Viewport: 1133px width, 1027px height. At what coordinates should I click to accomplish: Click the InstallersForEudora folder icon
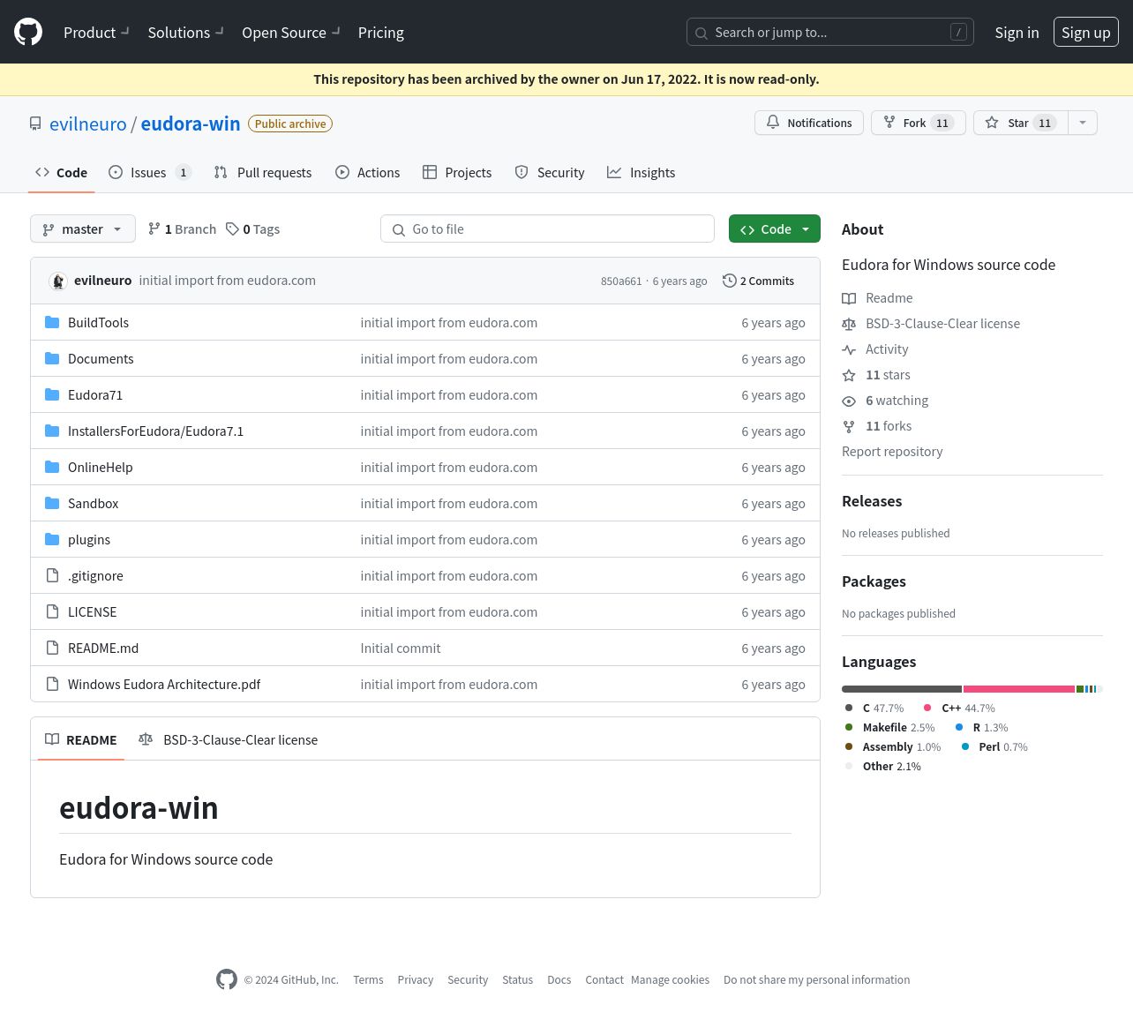click(x=52, y=431)
